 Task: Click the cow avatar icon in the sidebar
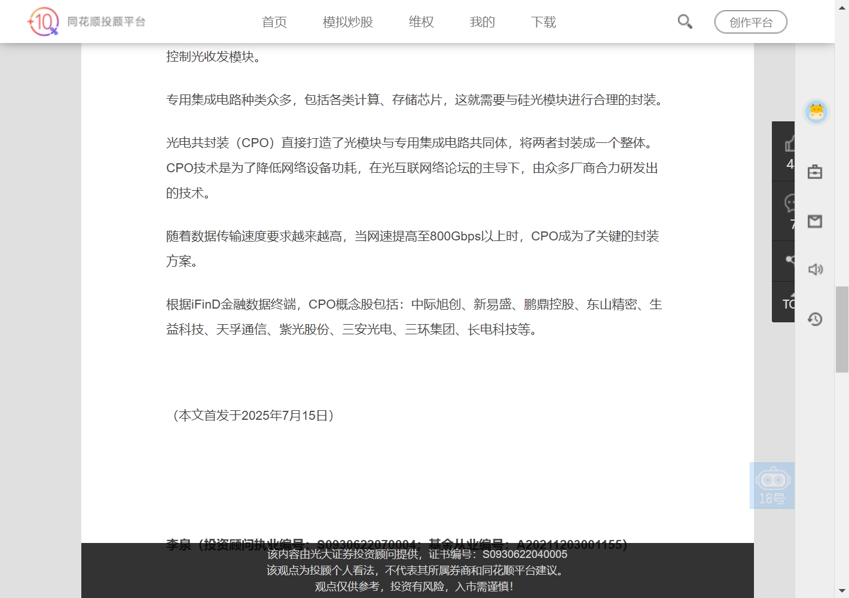tap(816, 112)
